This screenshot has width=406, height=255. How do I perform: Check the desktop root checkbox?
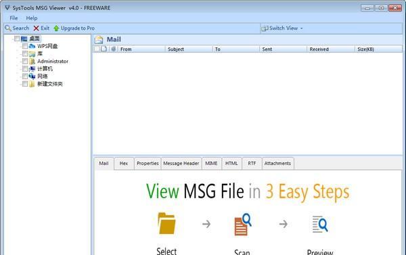click(17, 39)
